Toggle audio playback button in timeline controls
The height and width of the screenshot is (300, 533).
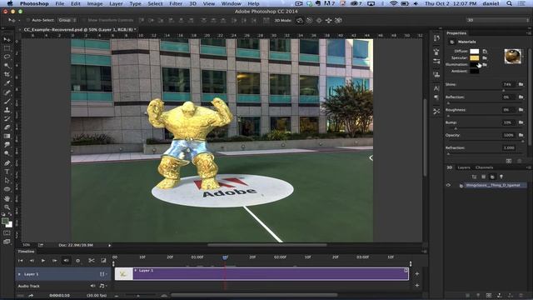click(x=66, y=261)
